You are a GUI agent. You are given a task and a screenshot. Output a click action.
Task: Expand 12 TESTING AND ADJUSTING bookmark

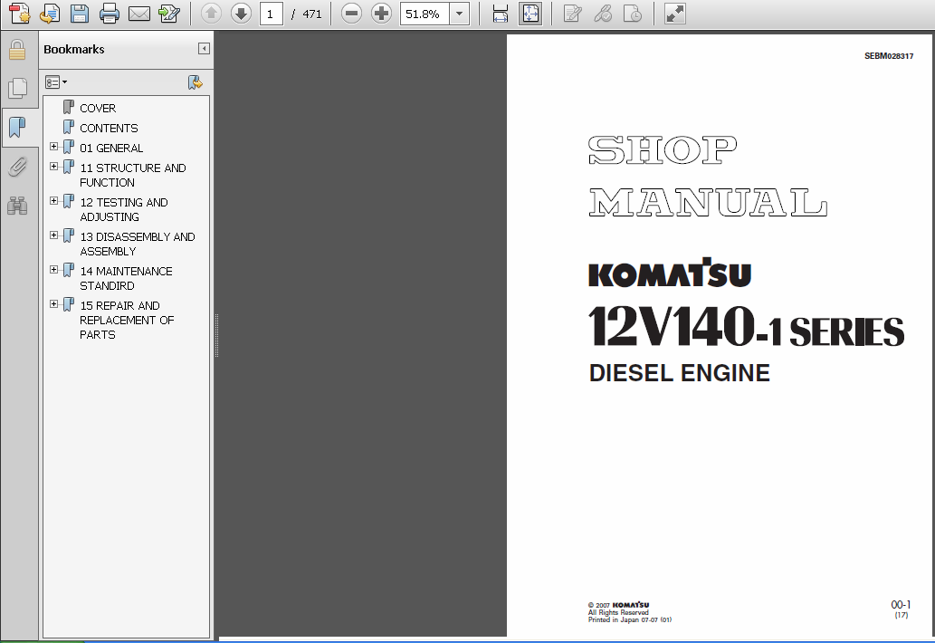pos(53,201)
